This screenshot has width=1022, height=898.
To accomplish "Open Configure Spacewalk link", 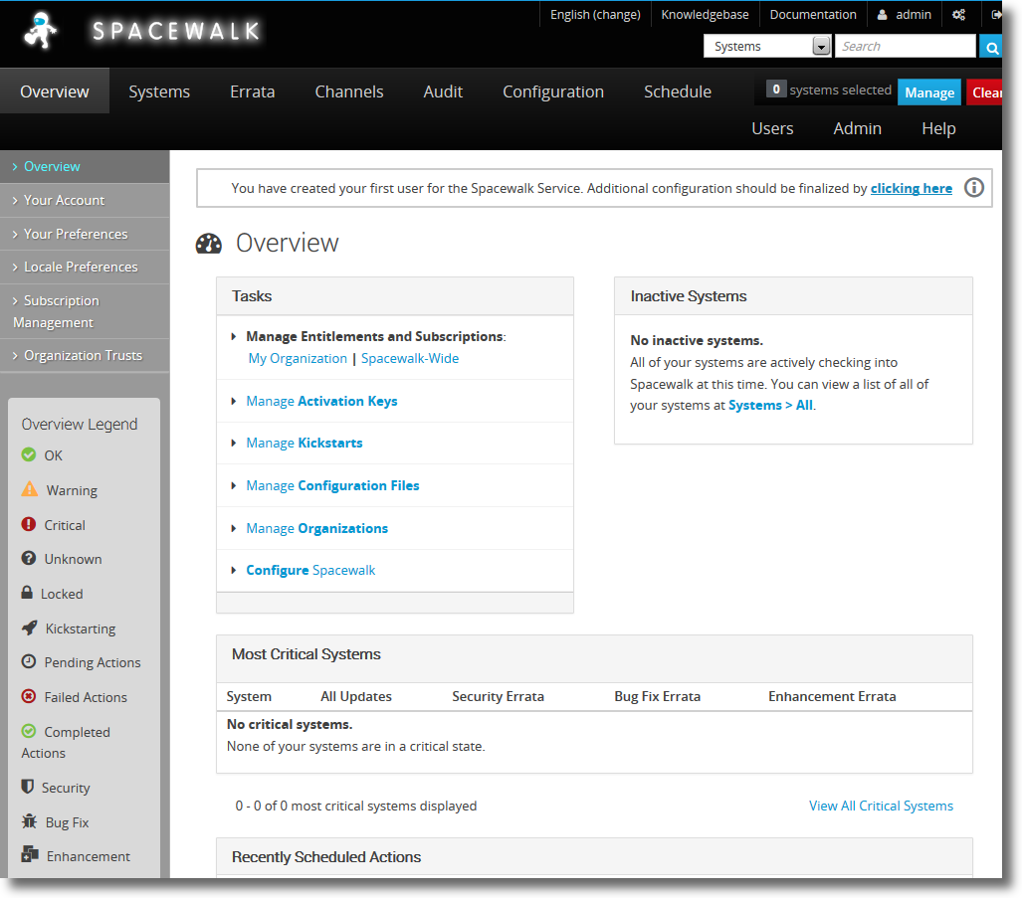I will [310, 571].
